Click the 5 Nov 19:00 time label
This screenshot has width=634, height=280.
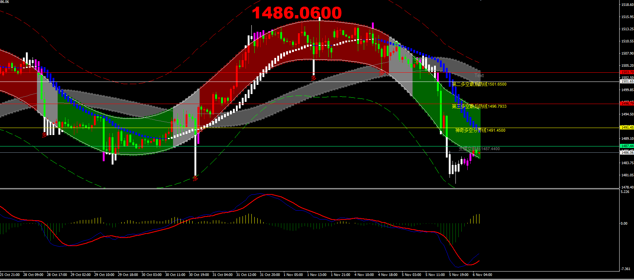[x=459, y=275]
